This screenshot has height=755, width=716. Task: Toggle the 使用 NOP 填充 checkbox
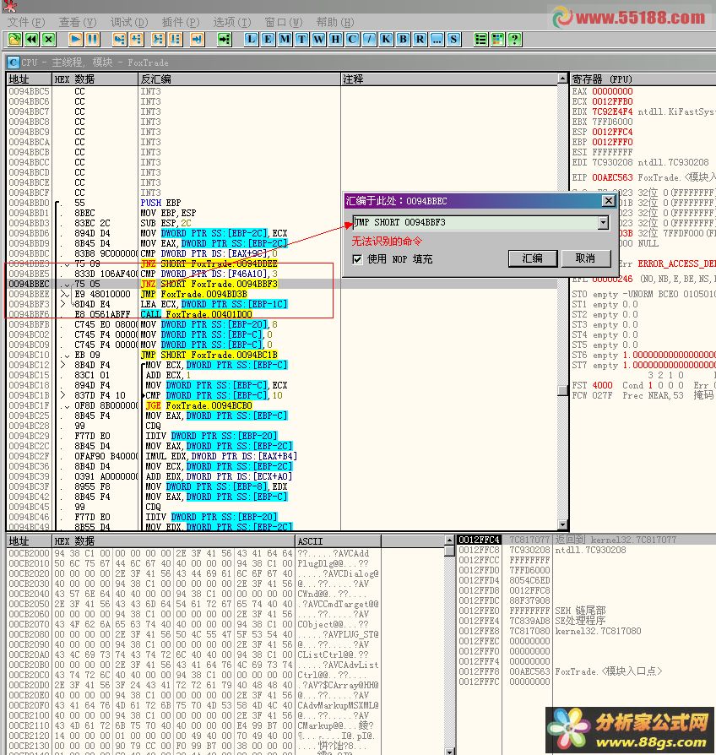pyautogui.click(x=357, y=259)
